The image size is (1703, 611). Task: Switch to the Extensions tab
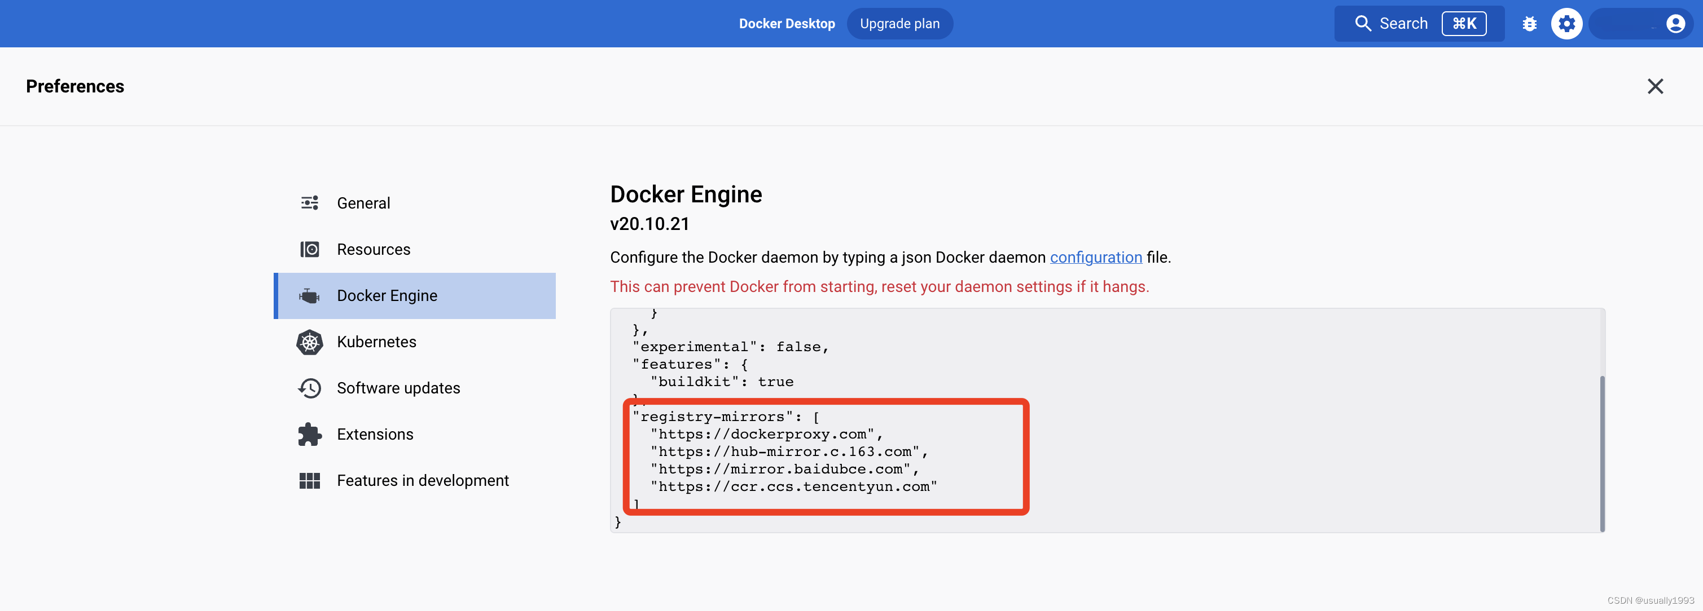coord(415,435)
